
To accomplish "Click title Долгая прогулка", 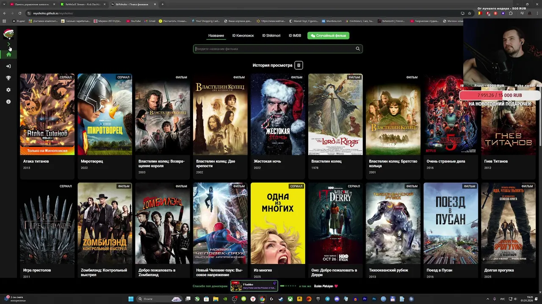I will point(499,270).
